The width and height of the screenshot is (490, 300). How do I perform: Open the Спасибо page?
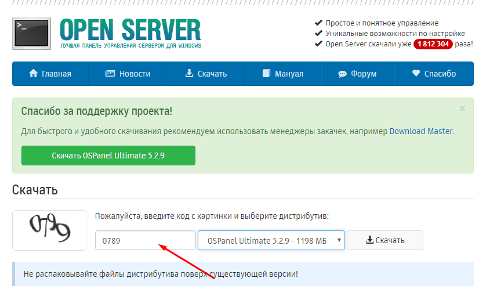click(x=434, y=74)
